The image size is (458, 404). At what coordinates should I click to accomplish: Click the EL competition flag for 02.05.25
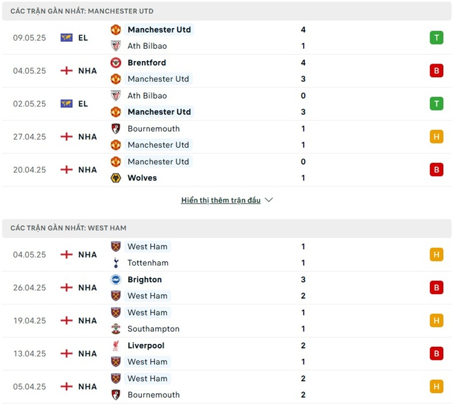pyautogui.click(x=66, y=104)
